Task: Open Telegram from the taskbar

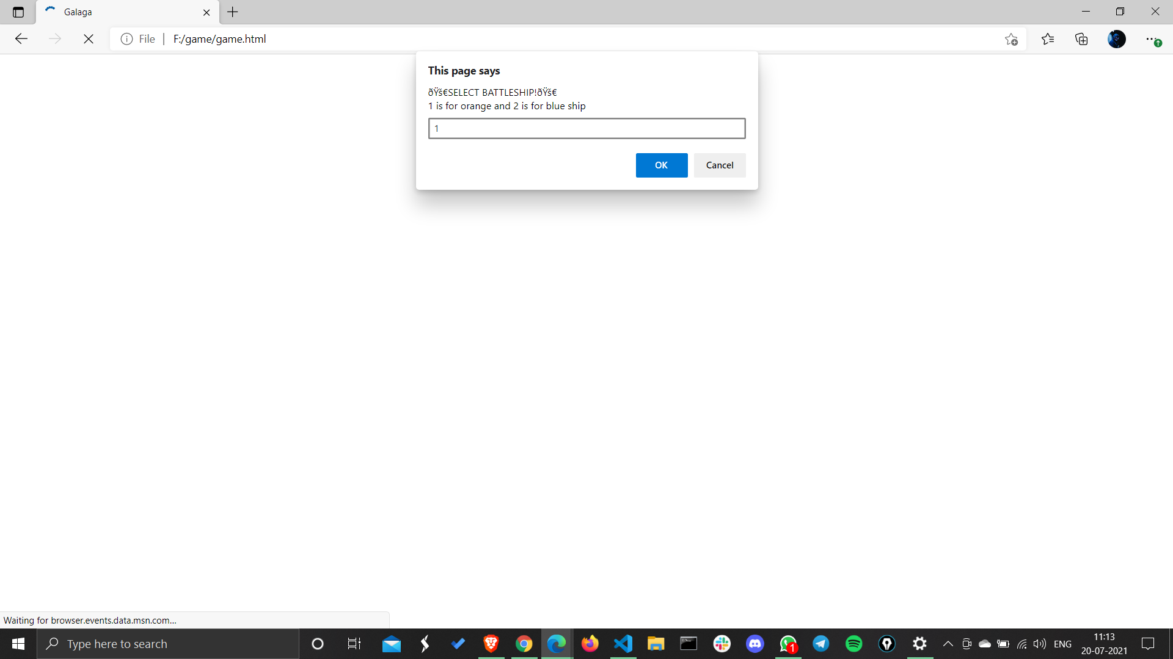Action: [x=821, y=644]
